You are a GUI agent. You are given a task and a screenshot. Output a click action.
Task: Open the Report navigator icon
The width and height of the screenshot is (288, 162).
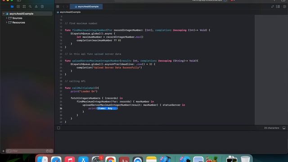[x=42, y=7]
